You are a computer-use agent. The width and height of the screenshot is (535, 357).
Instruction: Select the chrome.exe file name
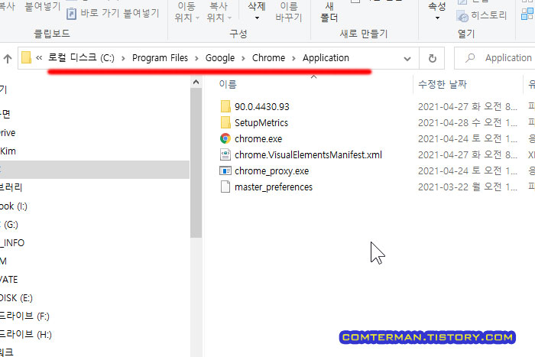258,138
